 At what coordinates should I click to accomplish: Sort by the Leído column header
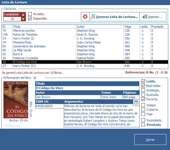[145, 27]
